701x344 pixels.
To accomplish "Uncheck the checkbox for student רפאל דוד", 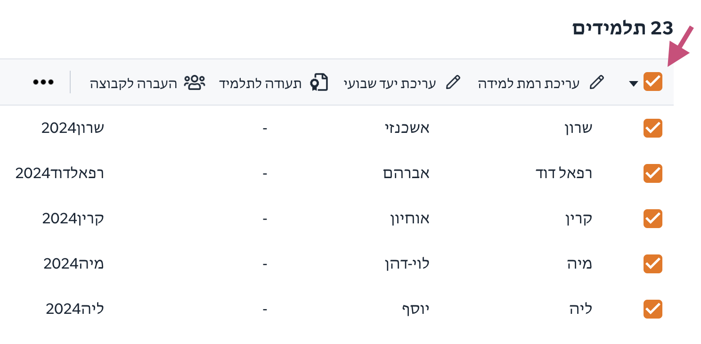I will point(653,173).
